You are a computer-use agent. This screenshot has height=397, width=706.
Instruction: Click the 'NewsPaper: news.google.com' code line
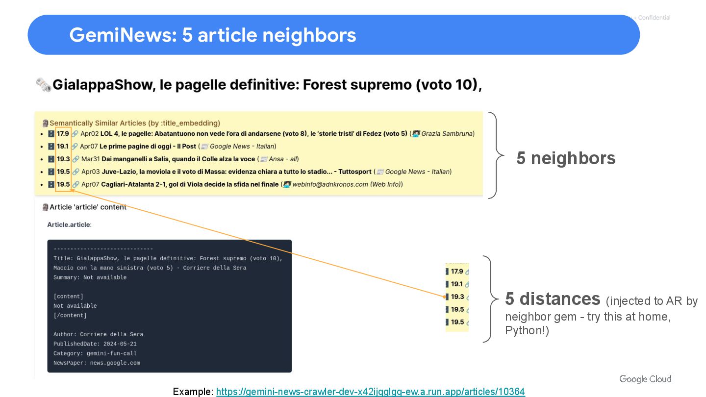click(x=97, y=363)
